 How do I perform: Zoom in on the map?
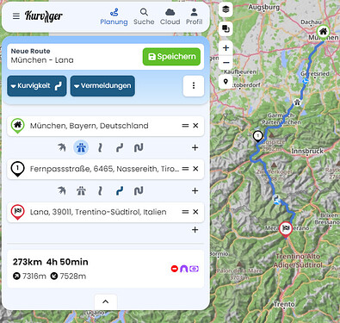click(226, 48)
